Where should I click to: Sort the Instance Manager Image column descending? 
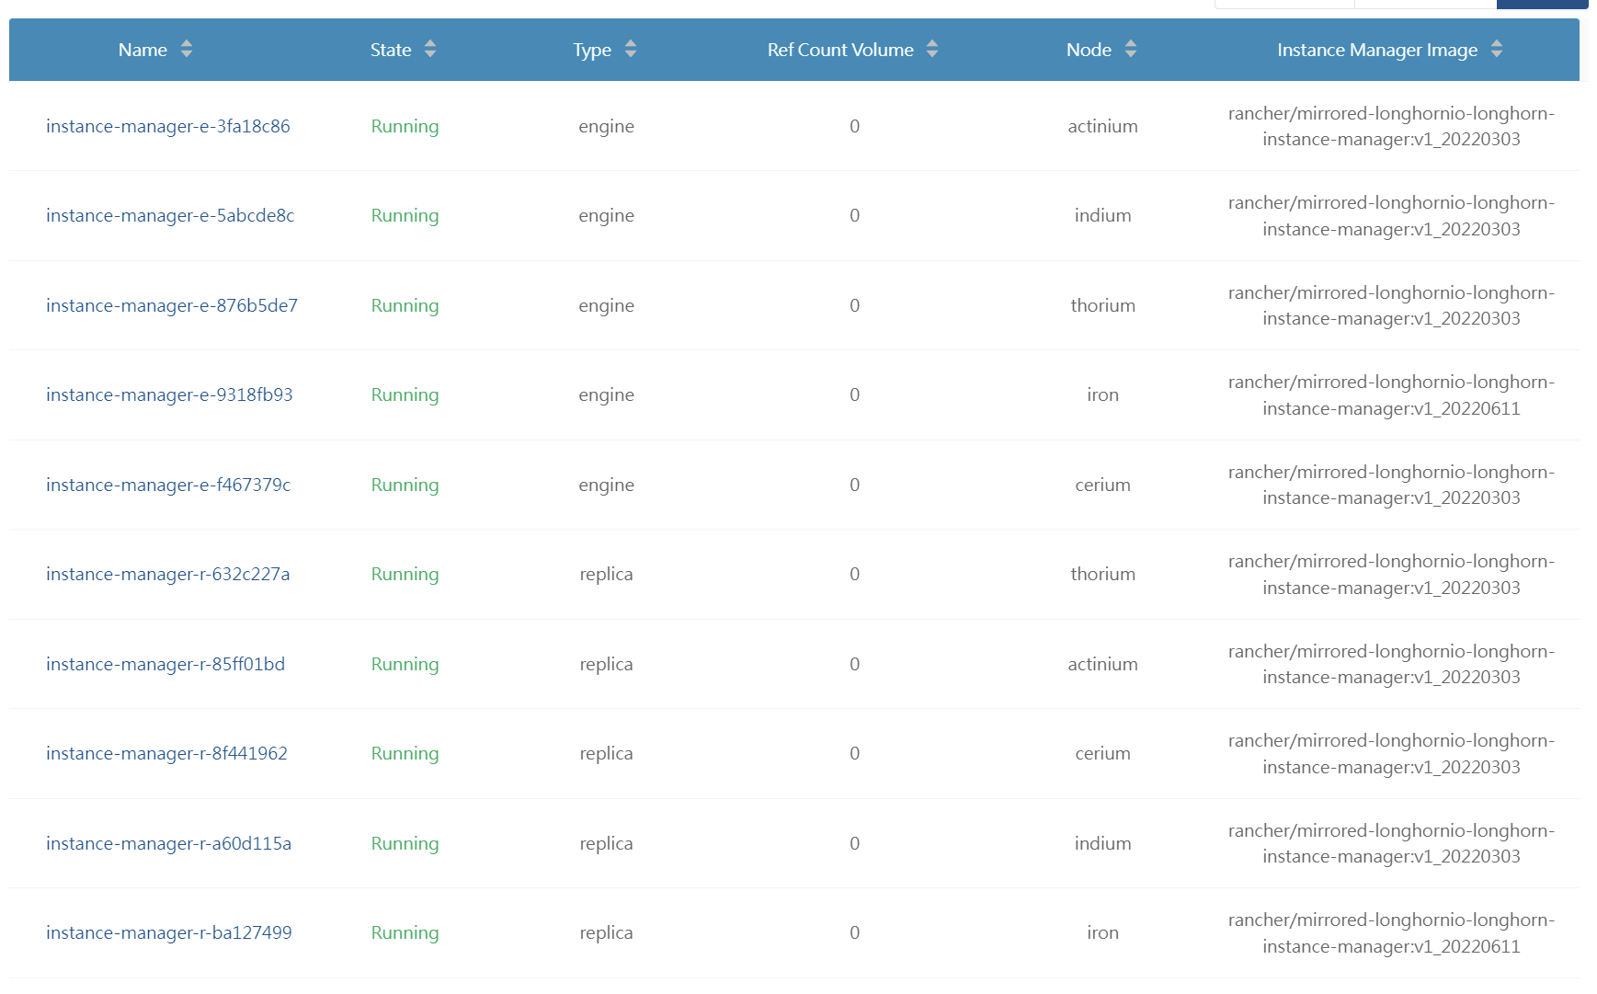tap(1497, 55)
